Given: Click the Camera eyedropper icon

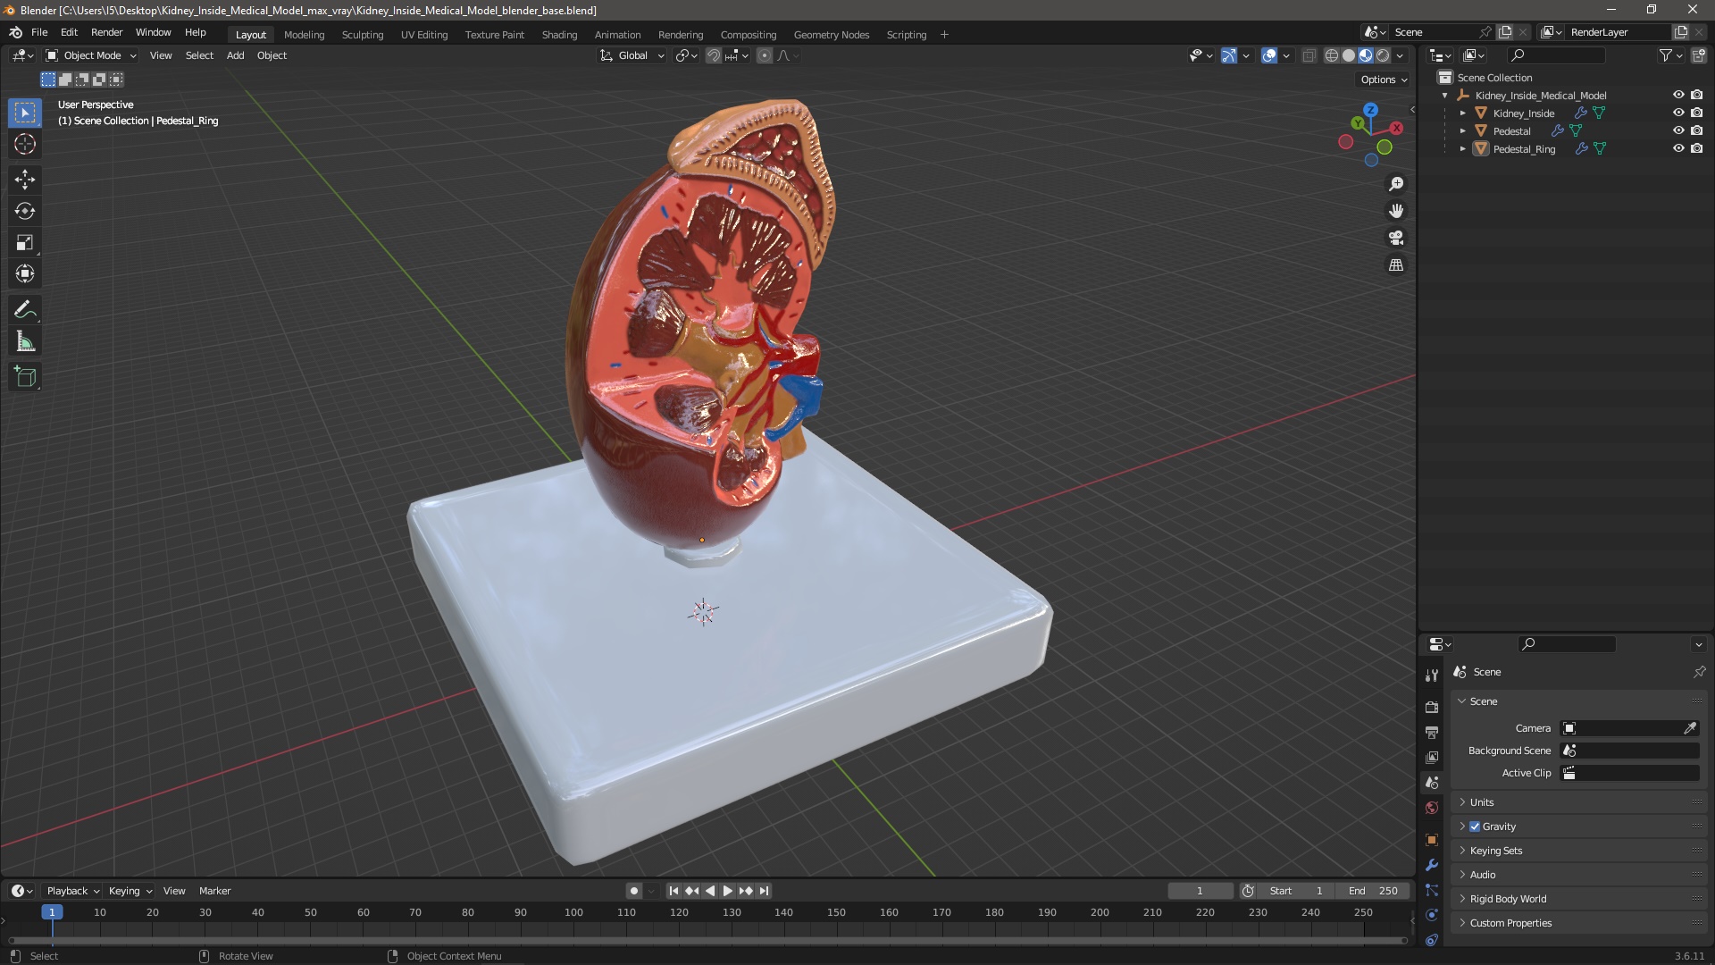Looking at the screenshot, I should coord(1690,728).
